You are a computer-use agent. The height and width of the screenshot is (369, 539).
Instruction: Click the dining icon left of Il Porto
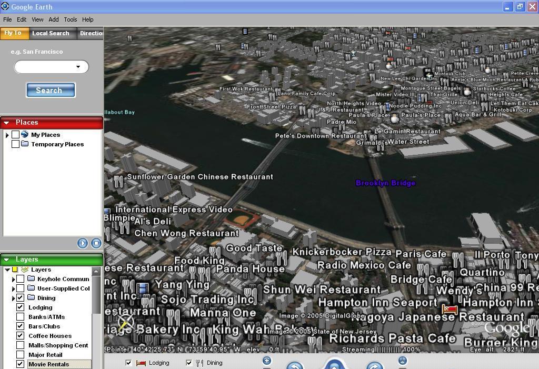point(458,260)
